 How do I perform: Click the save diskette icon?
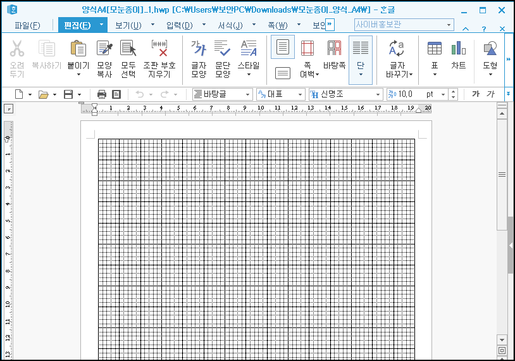pos(68,94)
